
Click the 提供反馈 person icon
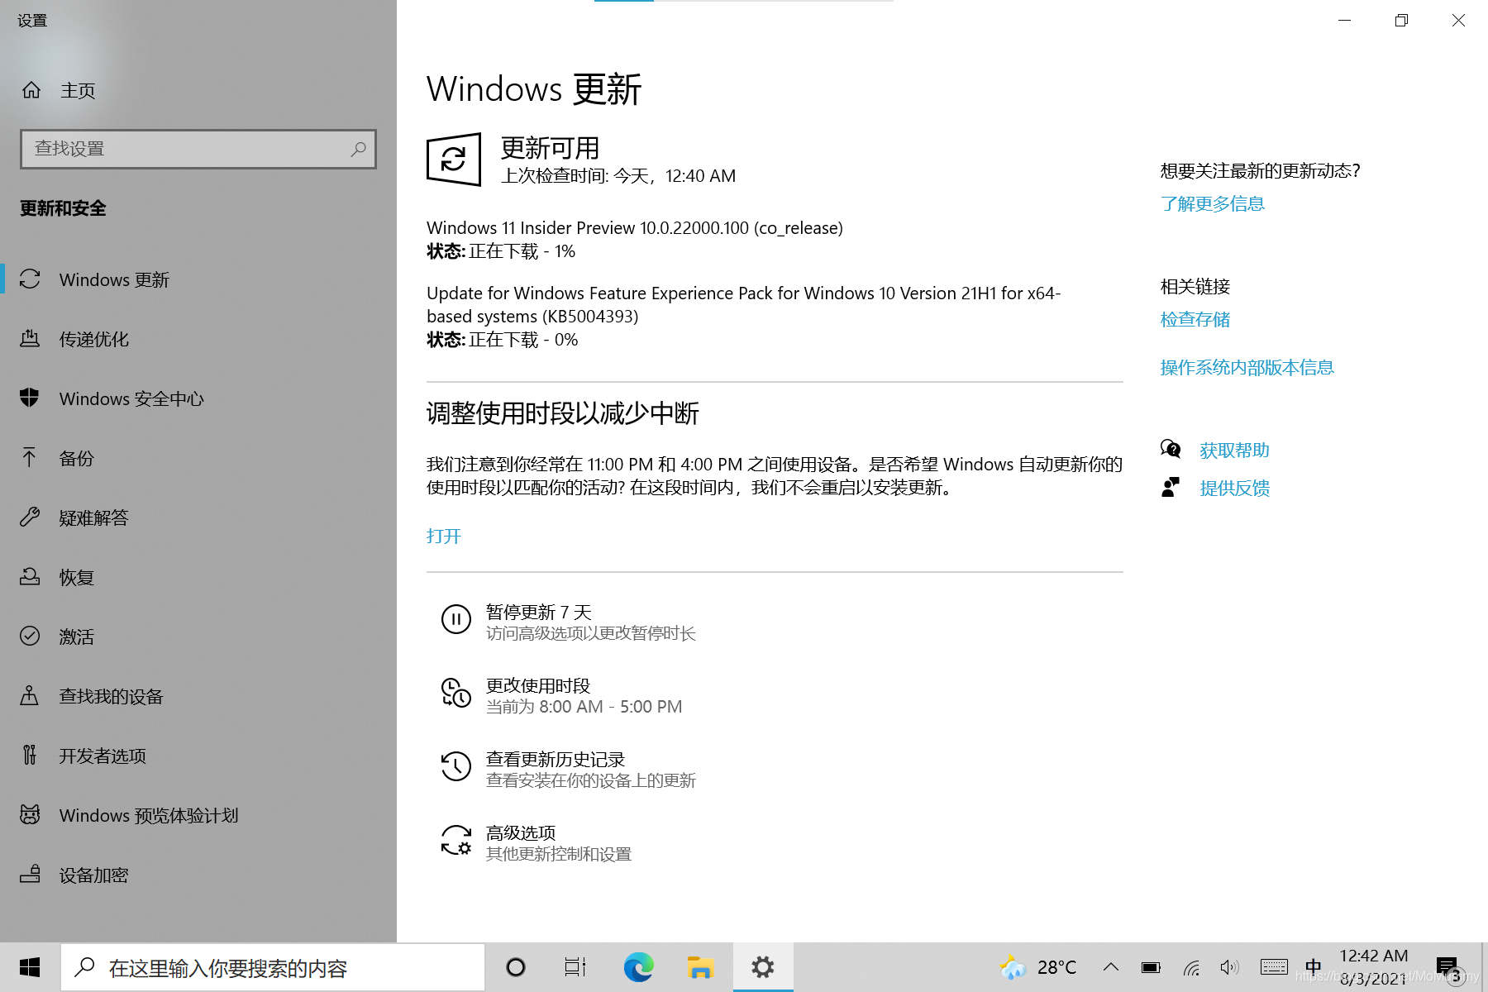click(1171, 487)
